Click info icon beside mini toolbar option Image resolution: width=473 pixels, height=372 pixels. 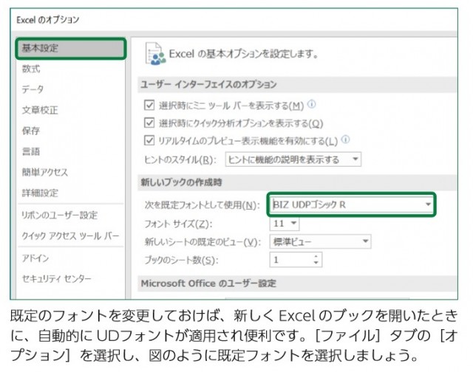[x=312, y=104]
